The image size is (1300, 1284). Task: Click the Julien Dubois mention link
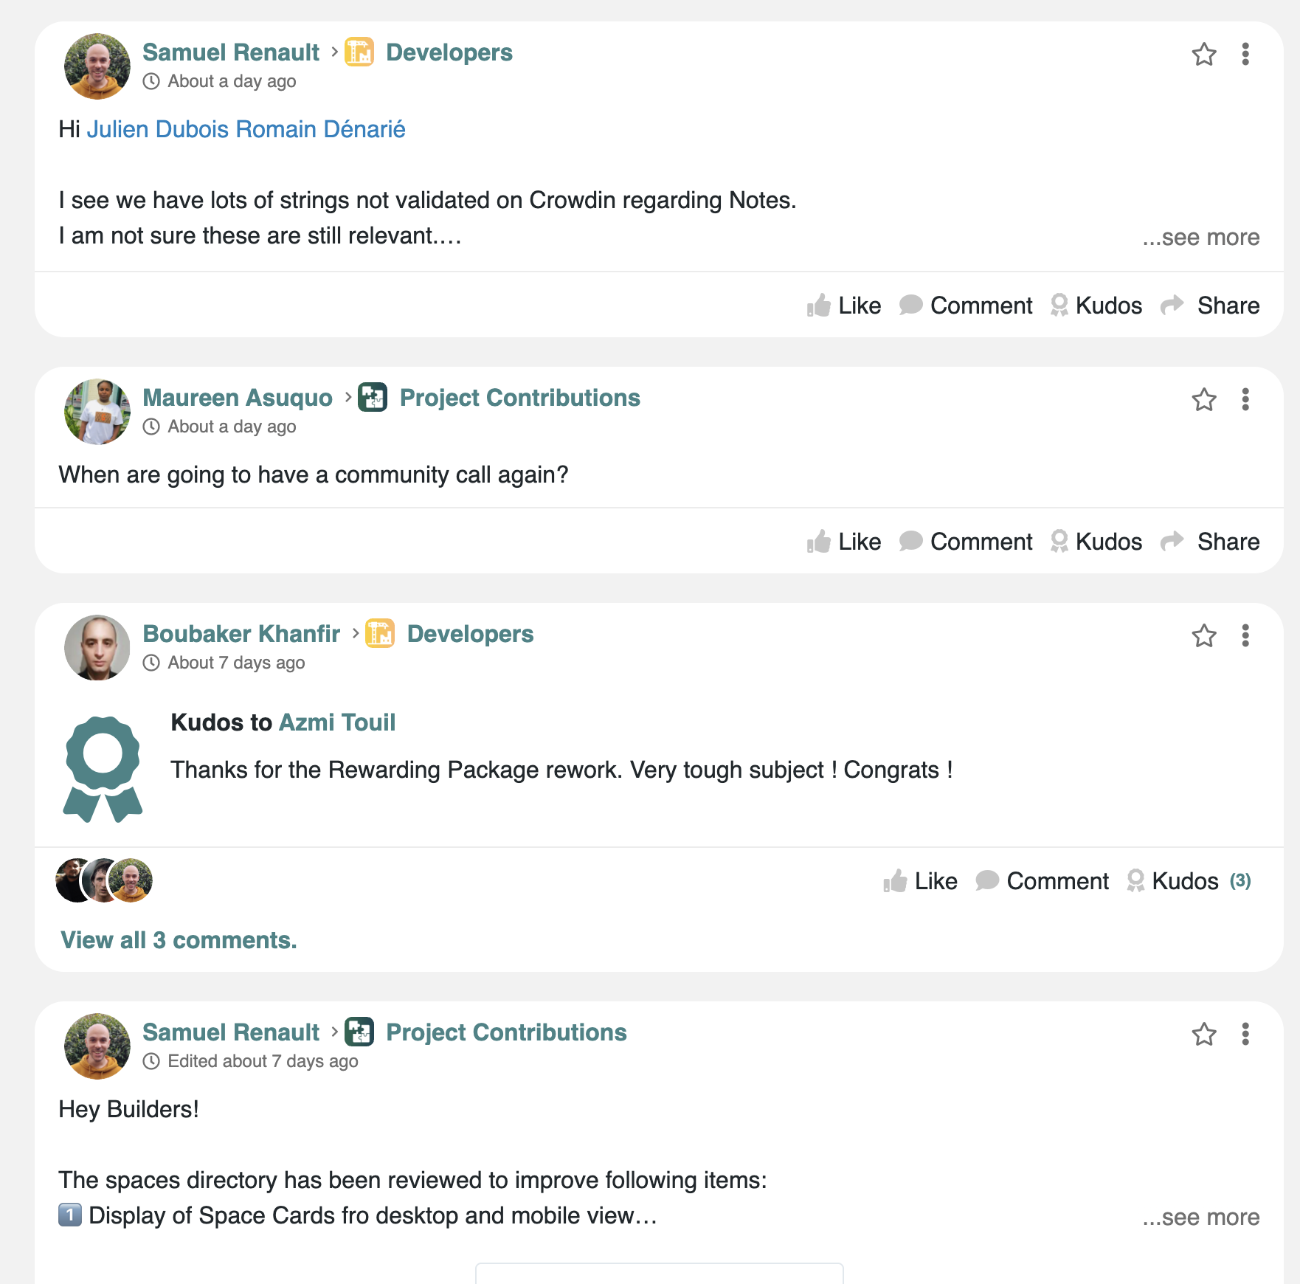tap(158, 129)
